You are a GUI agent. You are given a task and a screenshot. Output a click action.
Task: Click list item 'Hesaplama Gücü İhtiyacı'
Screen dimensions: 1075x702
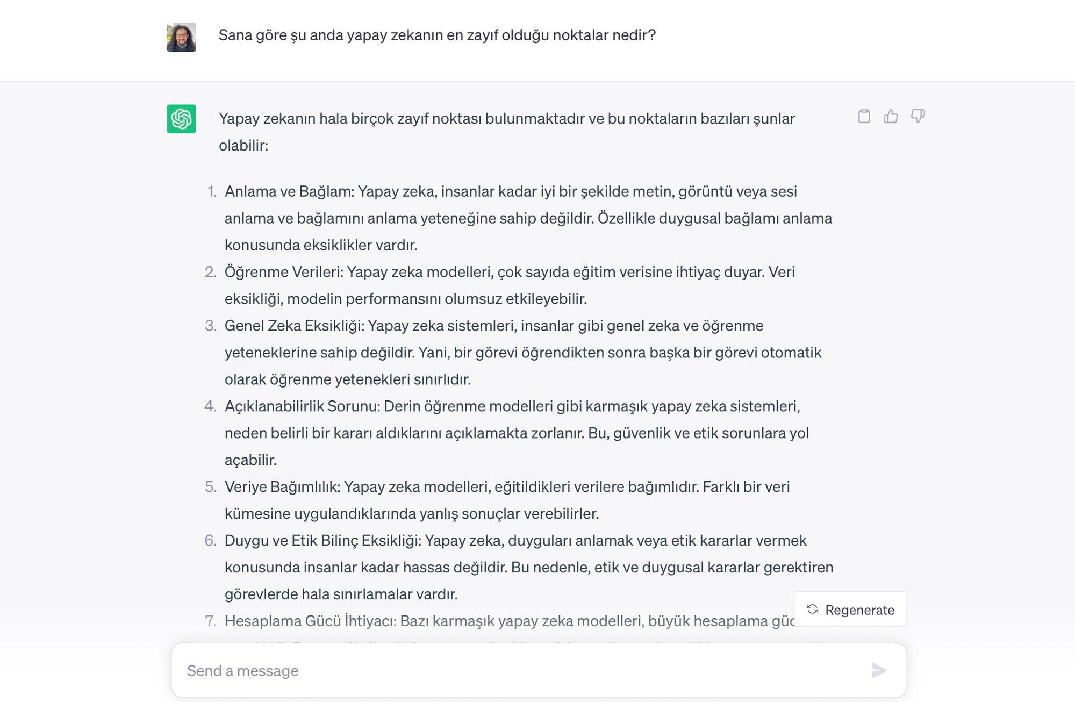click(x=509, y=621)
